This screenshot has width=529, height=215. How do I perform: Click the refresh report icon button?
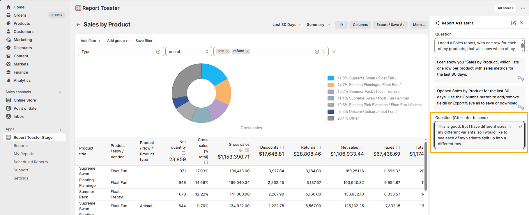click(341, 25)
